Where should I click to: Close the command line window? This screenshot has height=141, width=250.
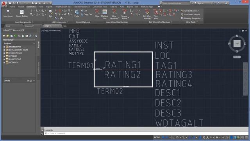42,130
